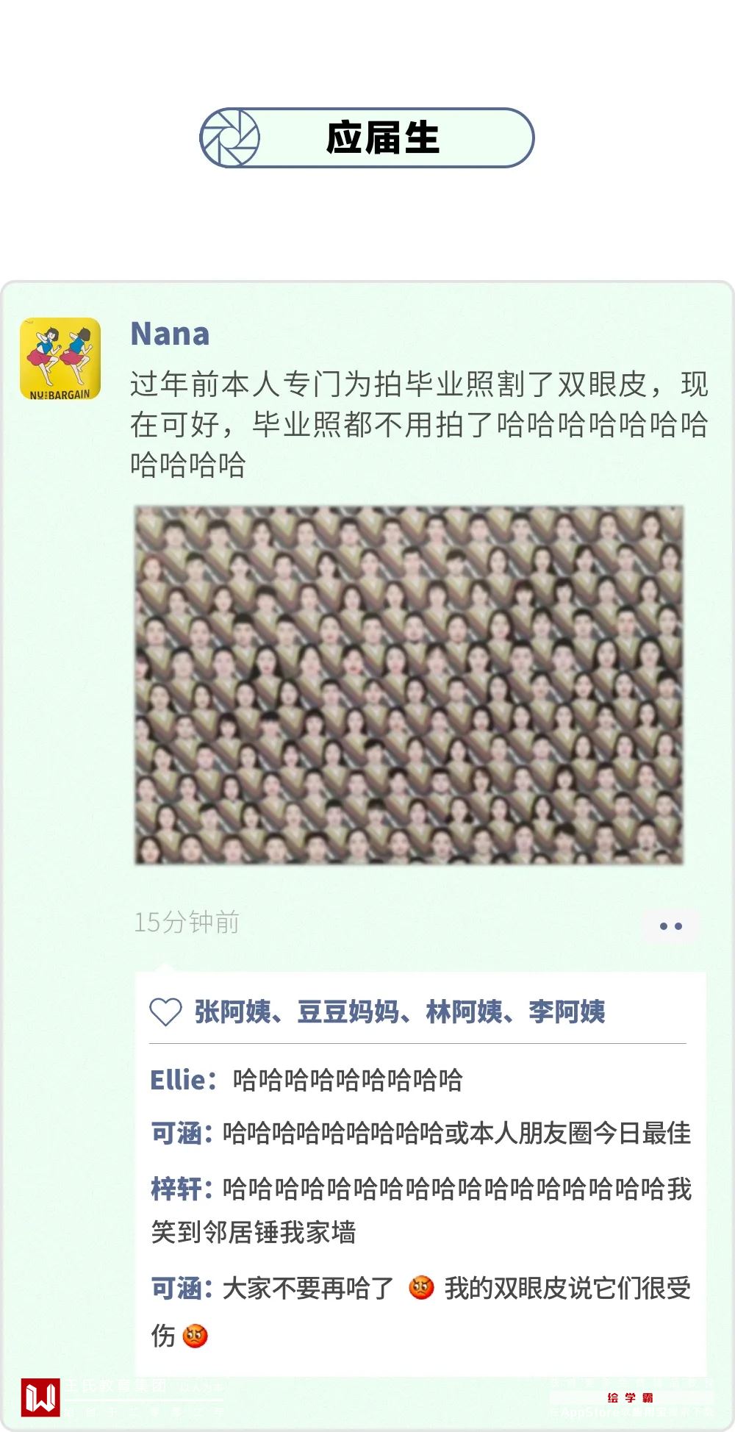
Task: Tap the heart like icon
Action: pyautogui.click(x=165, y=1012)
